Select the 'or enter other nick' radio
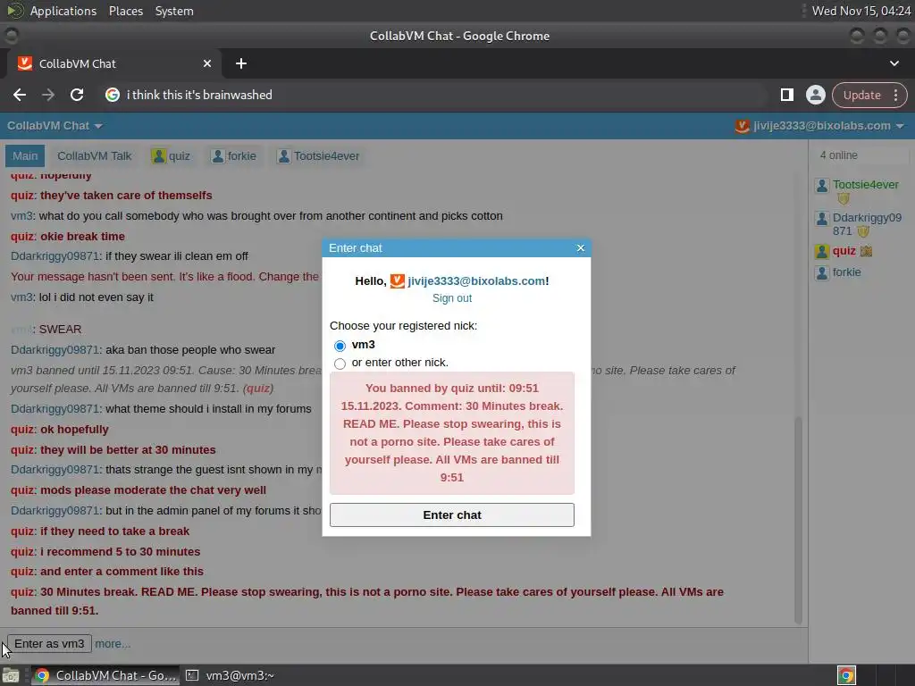 pos(340,364)
